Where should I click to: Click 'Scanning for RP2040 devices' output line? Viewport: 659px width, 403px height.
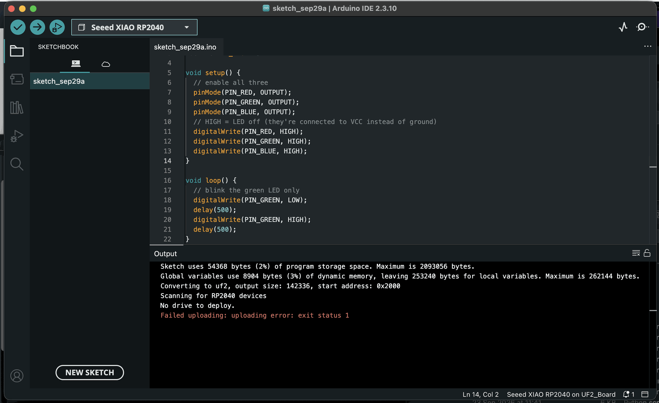click(x=213, y=296)
